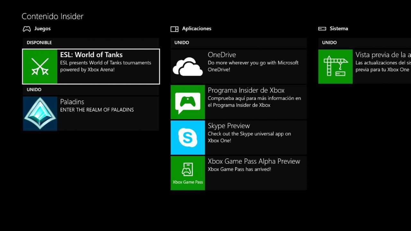The image size is (411, 231).
Task: Click the Paladins emblem thumbnail
Action: coord(40,113)
